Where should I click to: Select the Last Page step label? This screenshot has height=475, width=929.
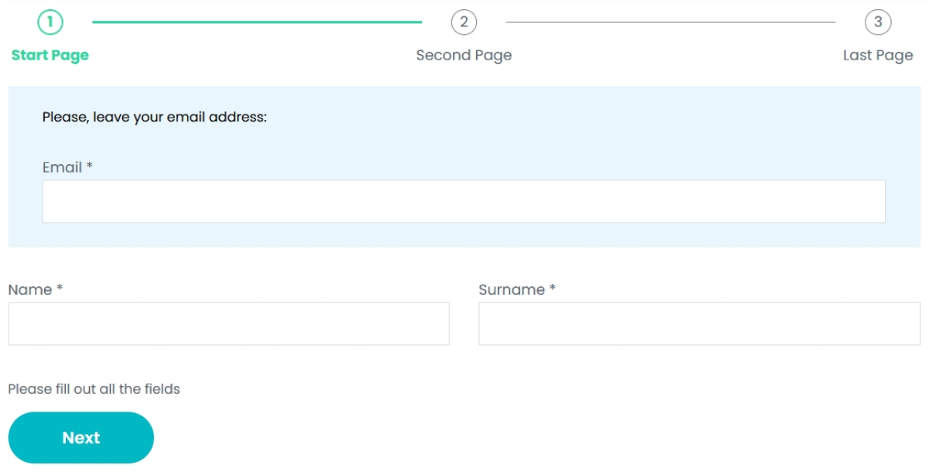tap(879, 55)
